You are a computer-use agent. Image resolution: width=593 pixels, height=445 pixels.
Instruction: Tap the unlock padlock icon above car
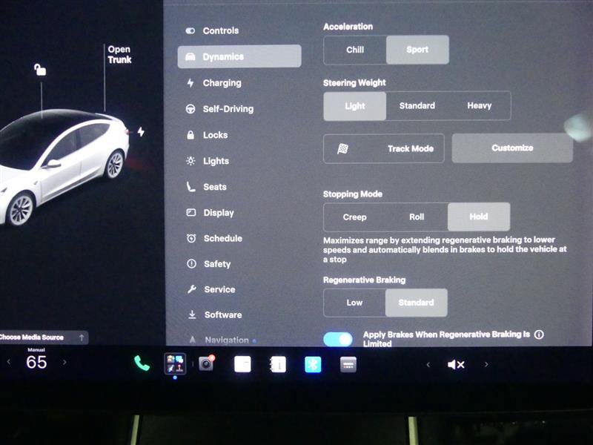tap(40, 69)
